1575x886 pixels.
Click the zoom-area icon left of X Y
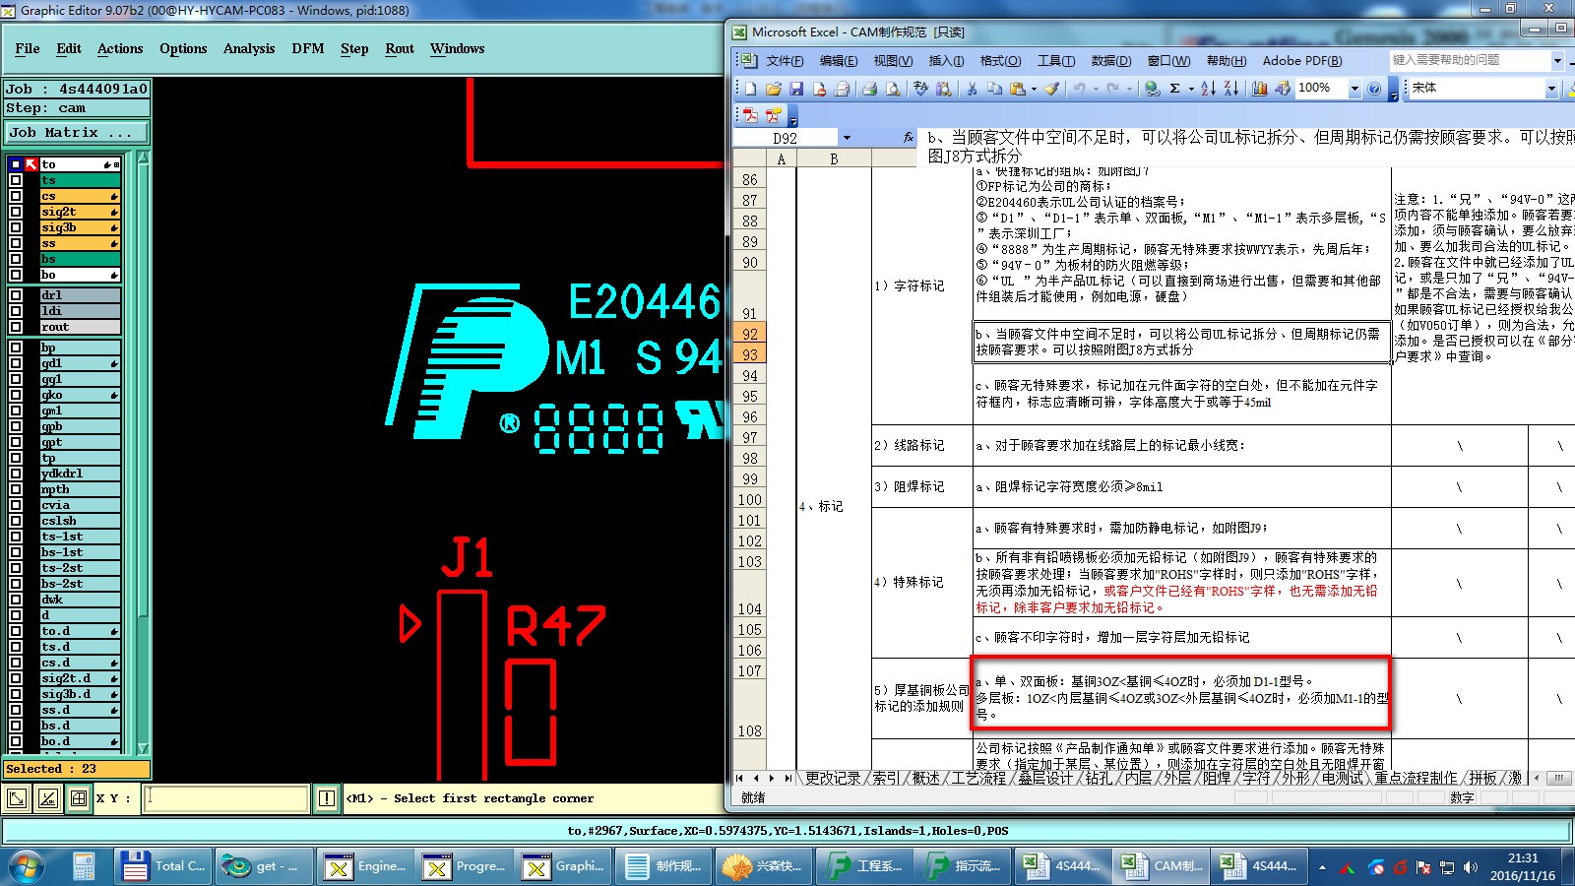[16, 798]
